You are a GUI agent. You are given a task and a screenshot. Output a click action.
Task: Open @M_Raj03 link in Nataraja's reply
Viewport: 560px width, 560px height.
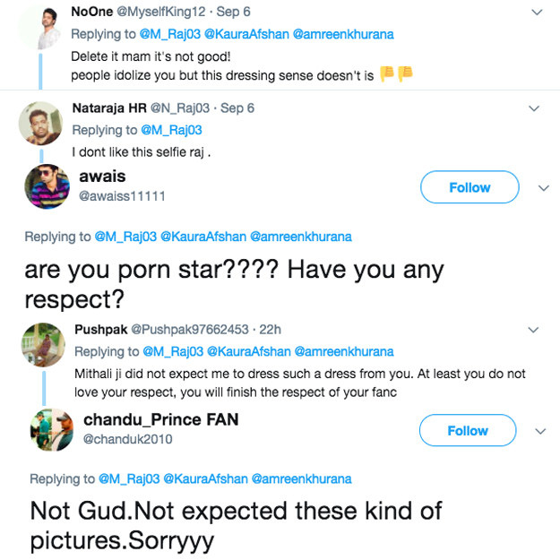click(x=171, y=130)
